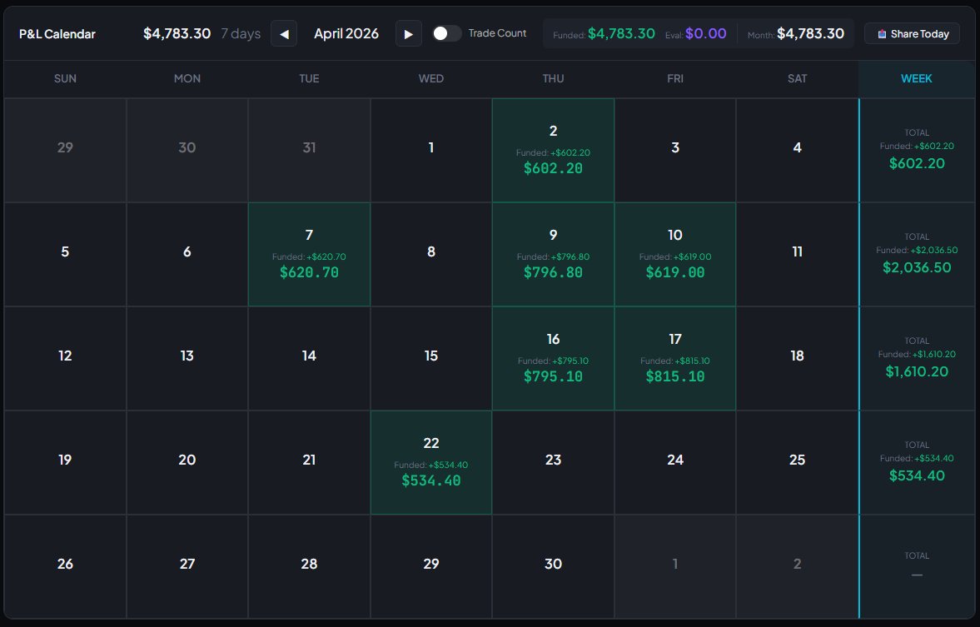
Task: Select day 4 cell
Action: click(798, 150)
